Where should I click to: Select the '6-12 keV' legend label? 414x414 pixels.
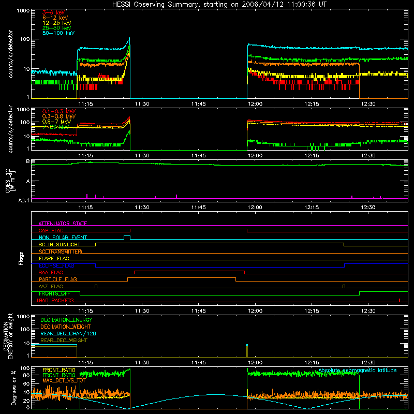click(55, 18)
